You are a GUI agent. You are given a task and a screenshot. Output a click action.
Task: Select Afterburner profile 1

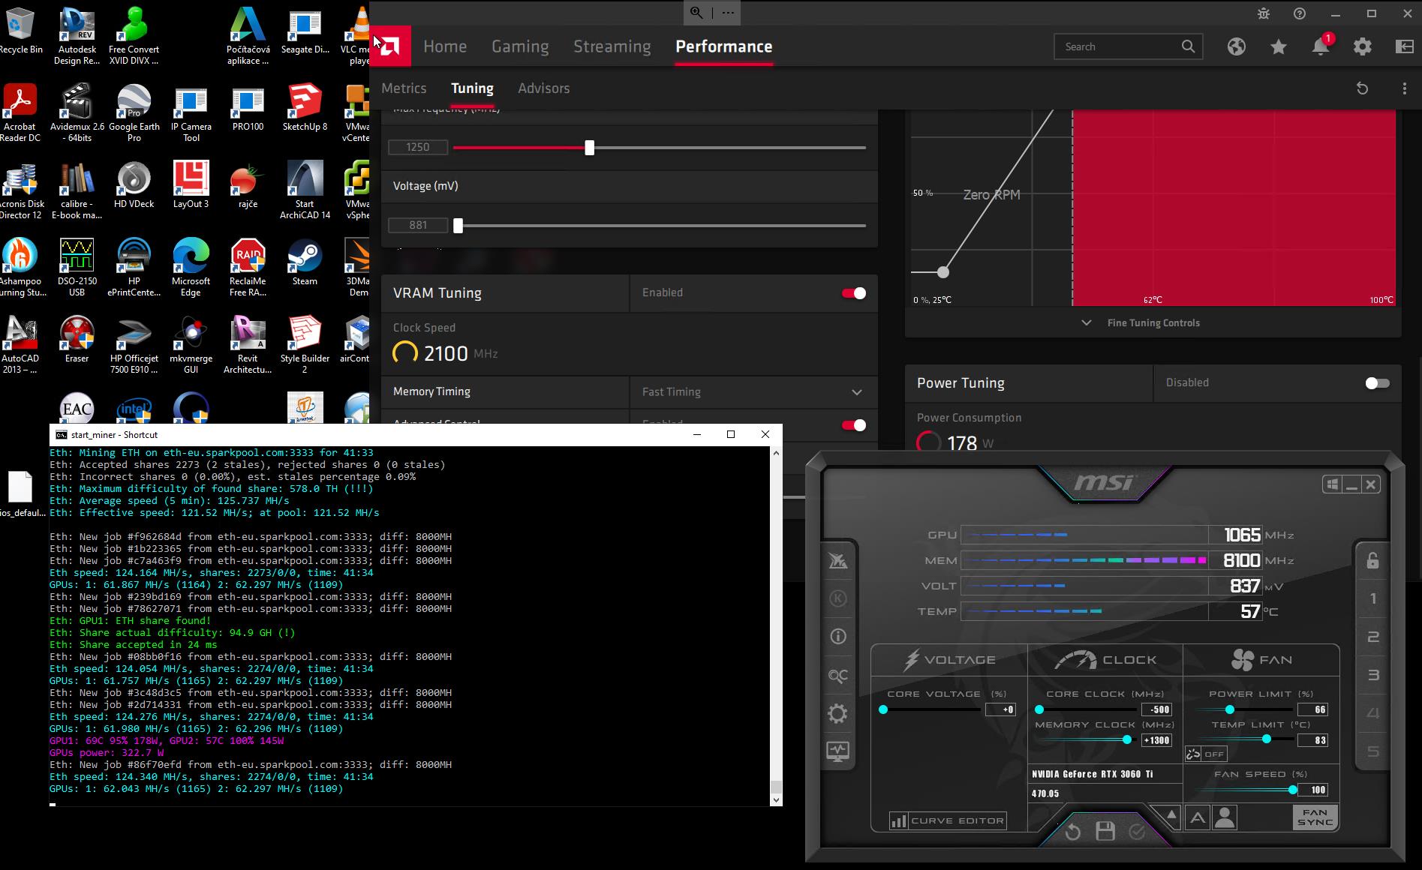(x=1373, y=598)
